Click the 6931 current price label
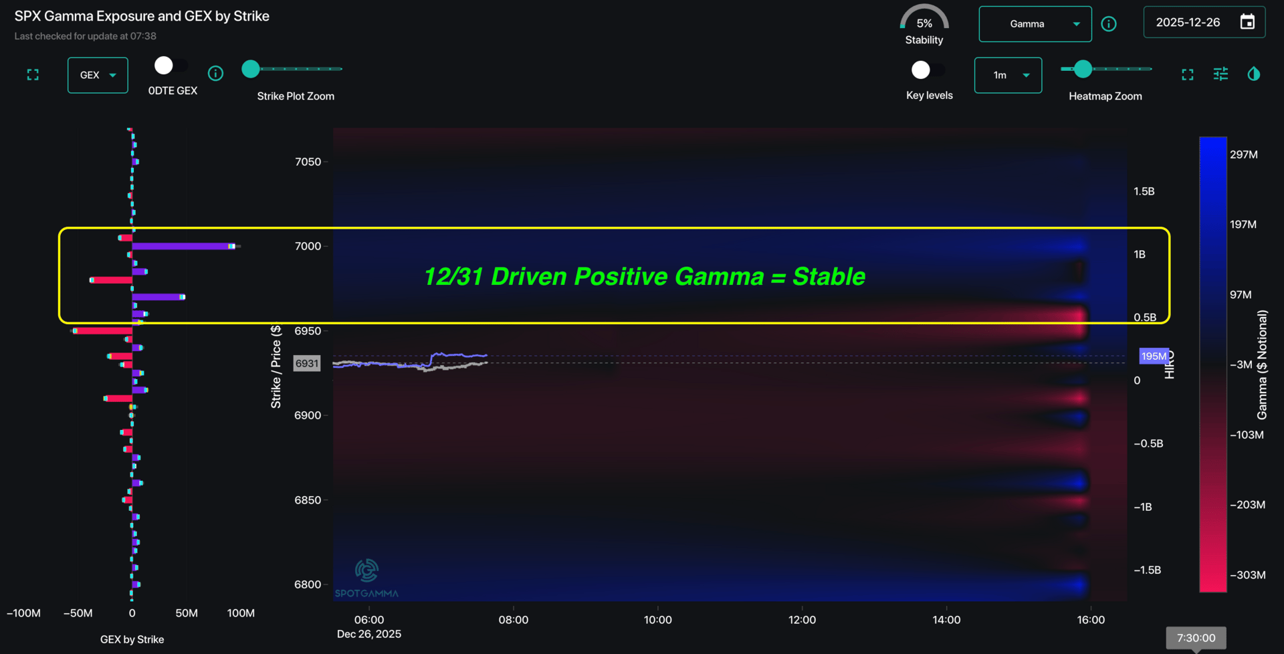The width and height of the screenshot is (1284, 654). [x=307, y=363]
